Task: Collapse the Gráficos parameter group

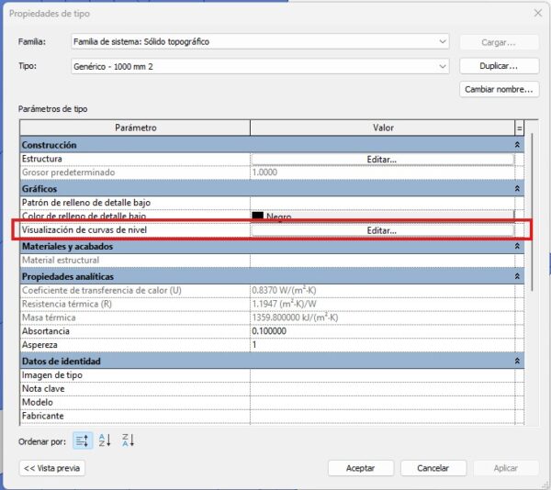Action: click(x=518, y=188)
